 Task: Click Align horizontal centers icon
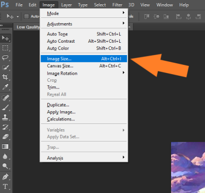[189, 16]
